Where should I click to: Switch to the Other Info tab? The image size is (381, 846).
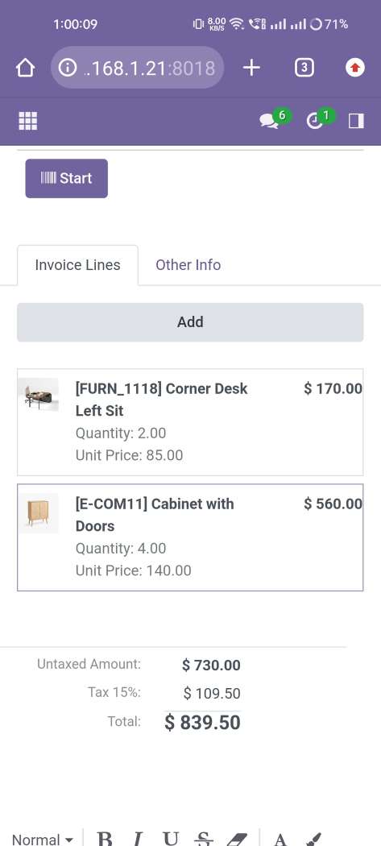[x=188, y=265]
